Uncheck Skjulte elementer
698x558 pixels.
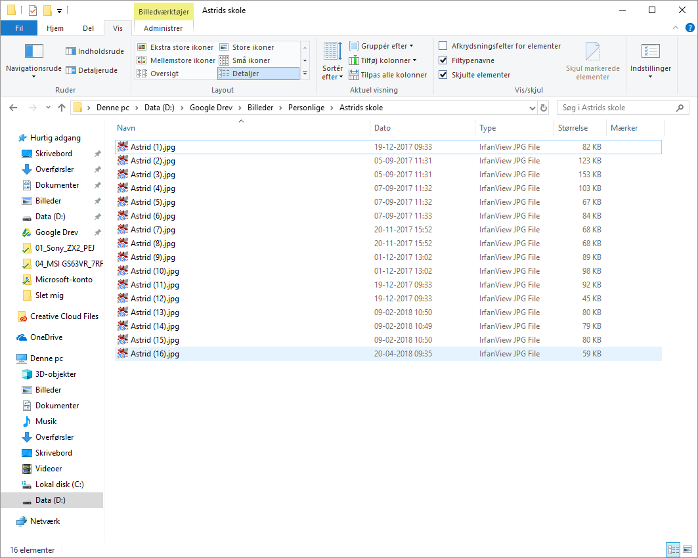click(443, 74)
